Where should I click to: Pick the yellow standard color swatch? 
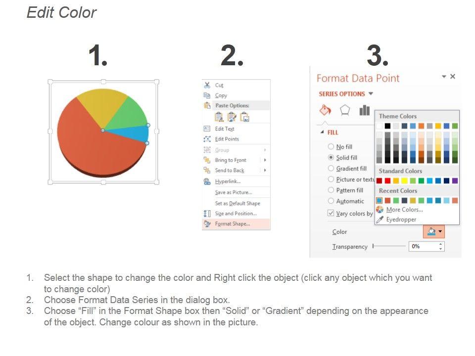(x=404, y=181)
